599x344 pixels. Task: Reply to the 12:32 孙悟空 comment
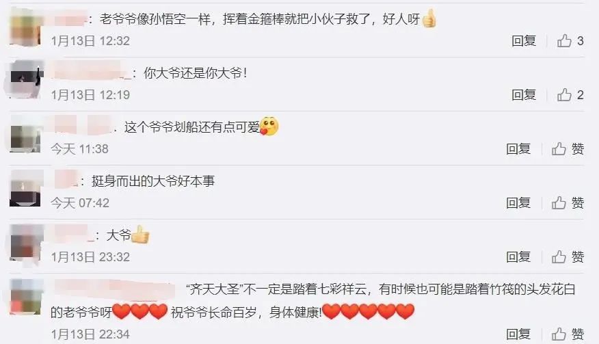pyautogui.click(x=524, y=41)
